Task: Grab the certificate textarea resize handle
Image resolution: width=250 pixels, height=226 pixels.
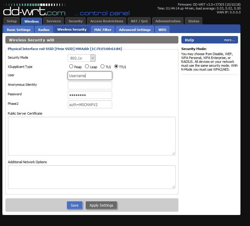Action: tap(173, 153)
